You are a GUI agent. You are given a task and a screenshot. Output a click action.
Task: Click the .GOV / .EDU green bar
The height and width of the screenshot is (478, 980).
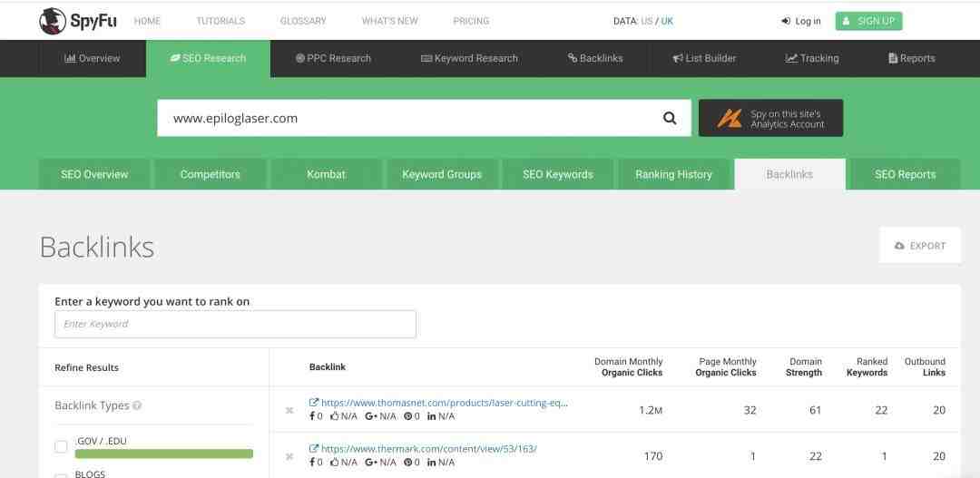[163, 454]
